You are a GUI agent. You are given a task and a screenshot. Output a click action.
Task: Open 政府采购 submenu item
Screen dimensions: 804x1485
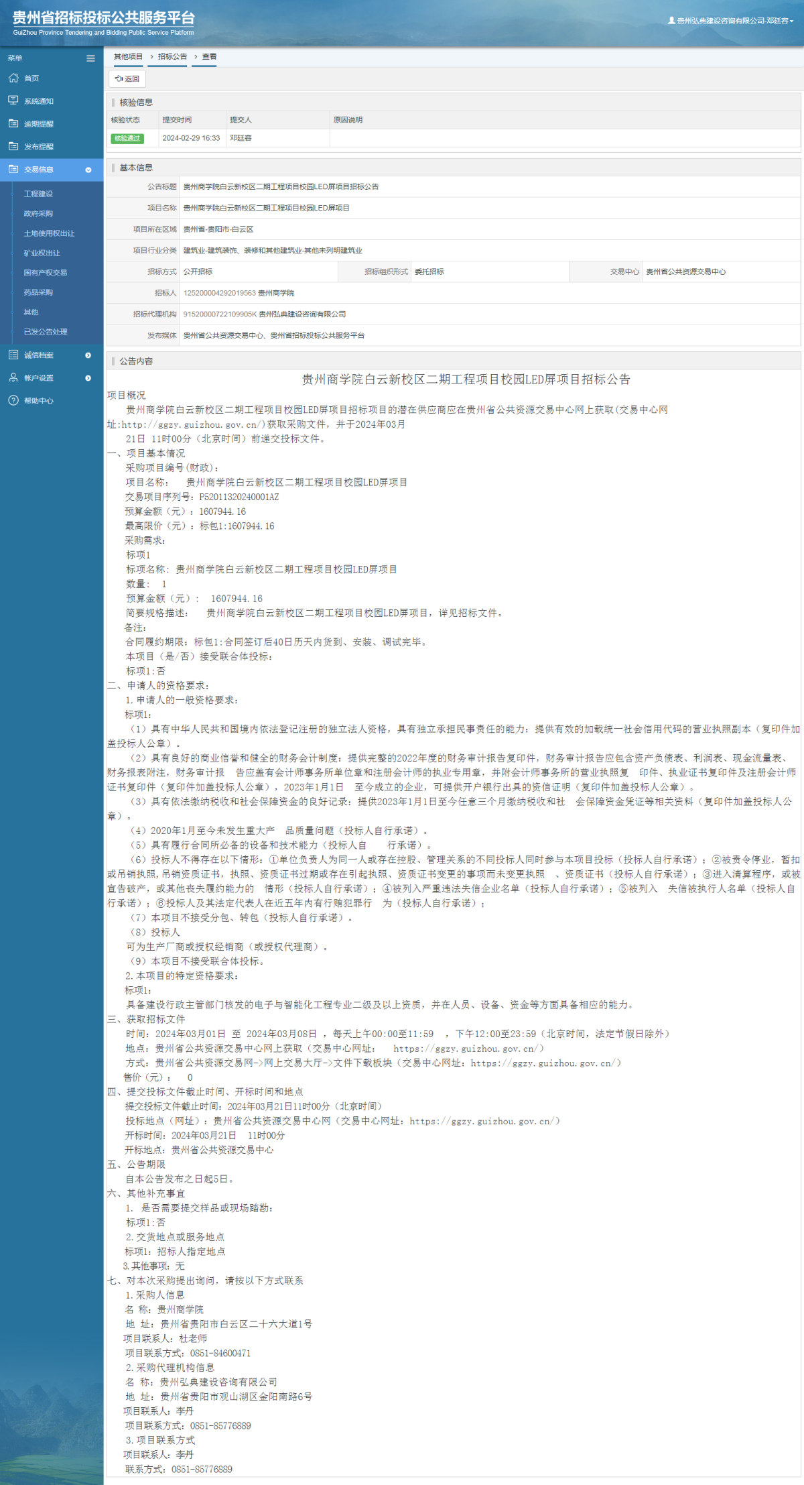click(x=38, y=214)
